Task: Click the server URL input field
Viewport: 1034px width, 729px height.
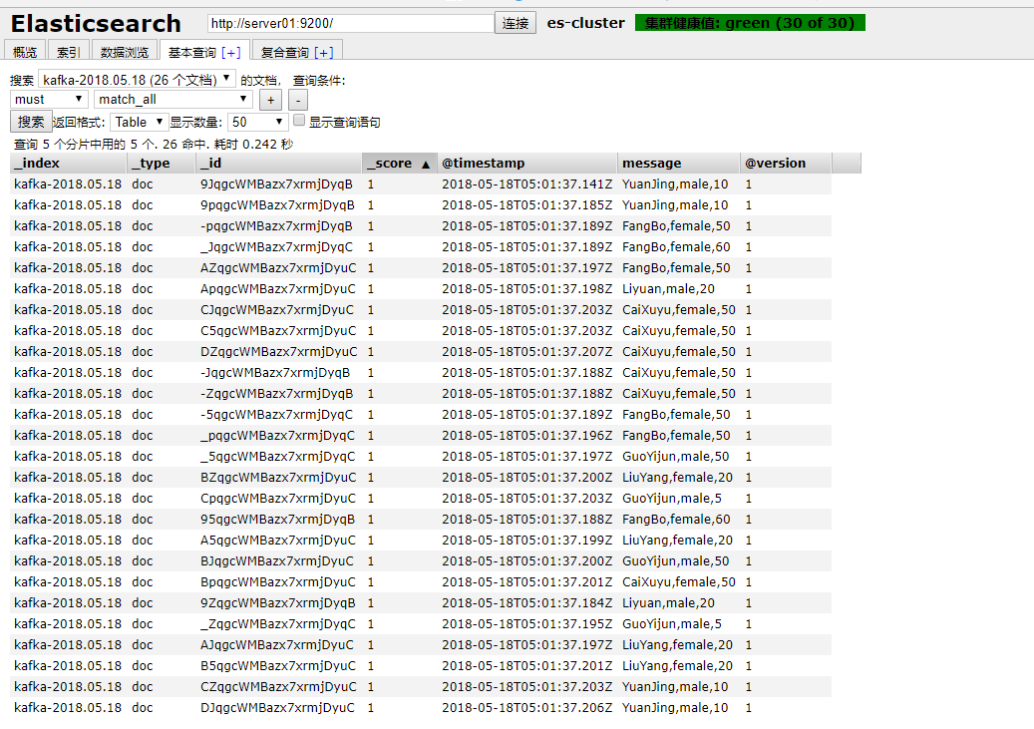Action: (x=351, y=23)
